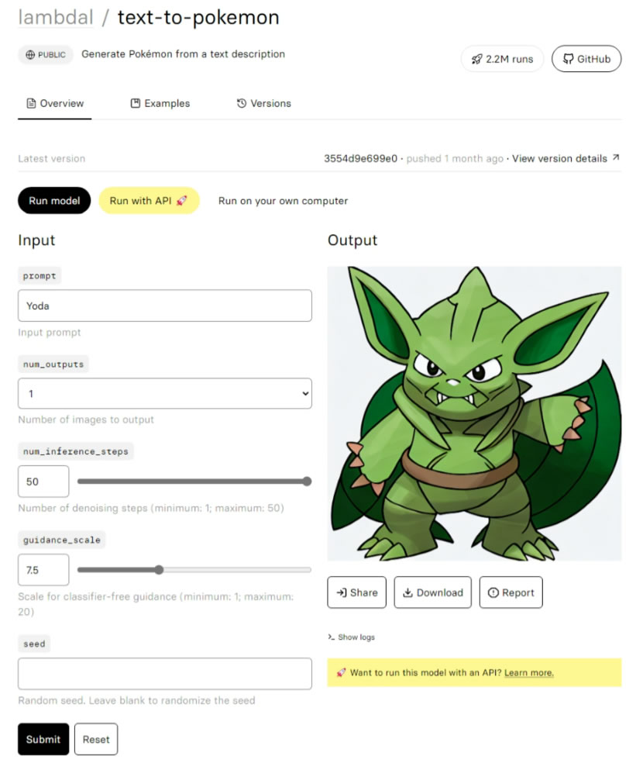Click the Latest version text

pyautogui.click(x=52, y=159)
